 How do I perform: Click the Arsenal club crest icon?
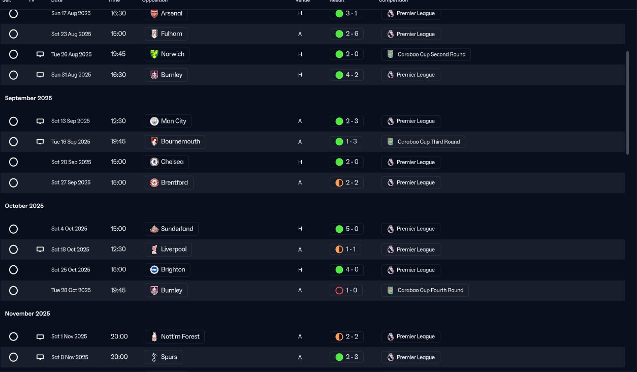click(154, 14)
